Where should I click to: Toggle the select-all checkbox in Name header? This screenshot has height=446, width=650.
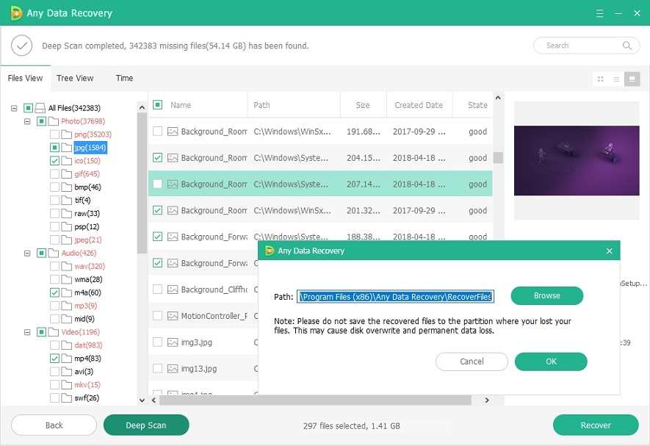pyautogui.click(x=157, y=105)
